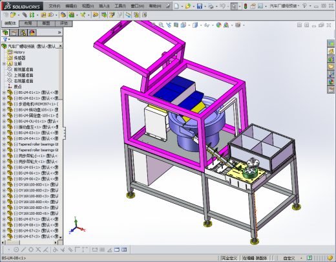Click the feature tree vertical scrollbar down arrow

pyautogui.click(x=60, y=237)
